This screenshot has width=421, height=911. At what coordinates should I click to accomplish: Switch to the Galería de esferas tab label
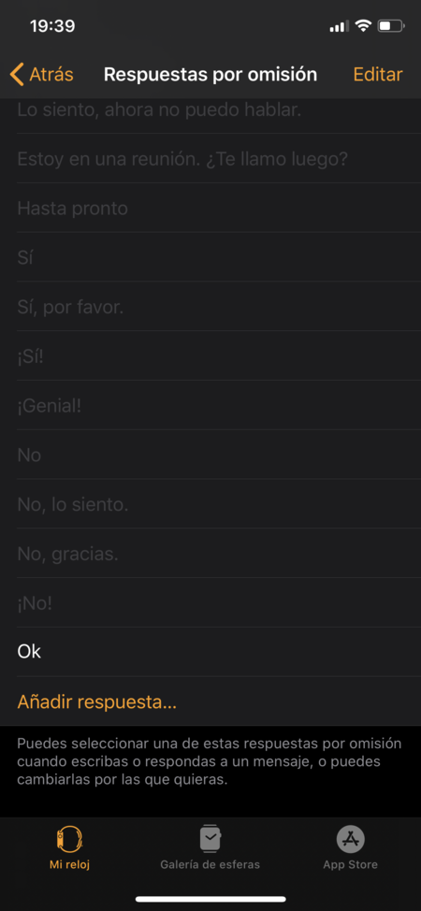tap(210, 864)
